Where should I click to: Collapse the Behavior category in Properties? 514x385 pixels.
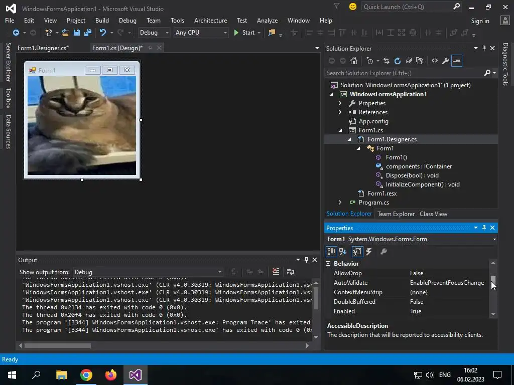tap(328, 264)
